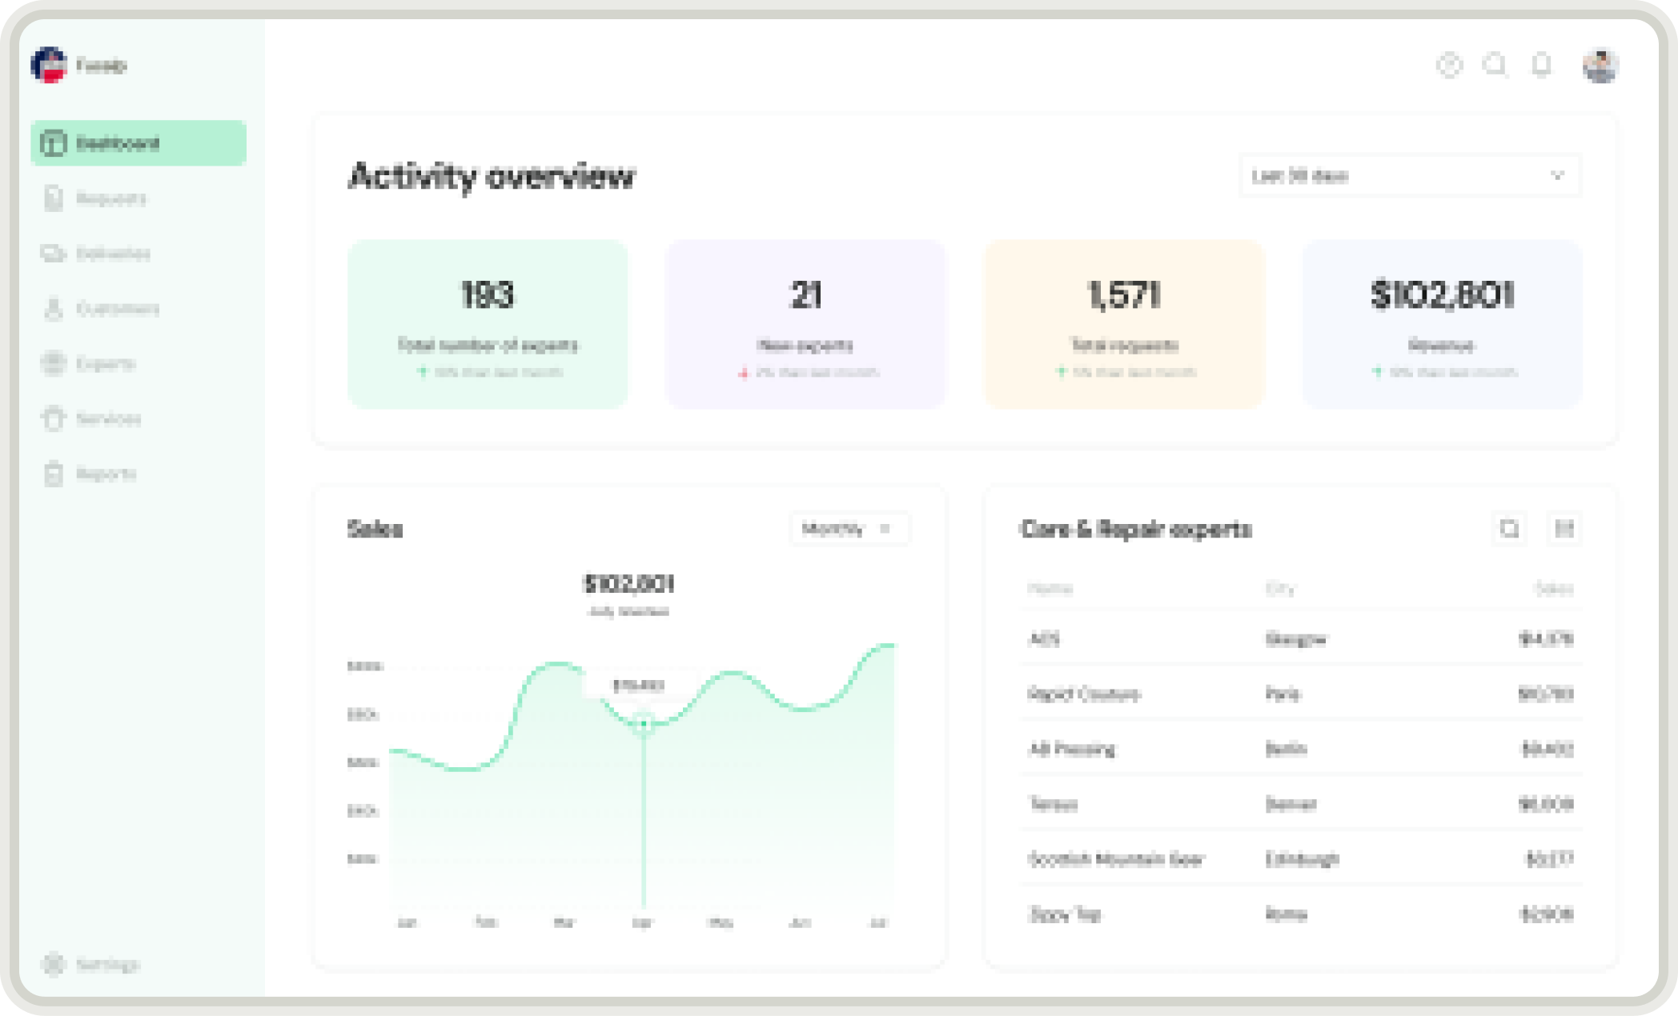1678x1016 pixels.
Task: Click the app logo in sidebar
Action: [50, 65]
